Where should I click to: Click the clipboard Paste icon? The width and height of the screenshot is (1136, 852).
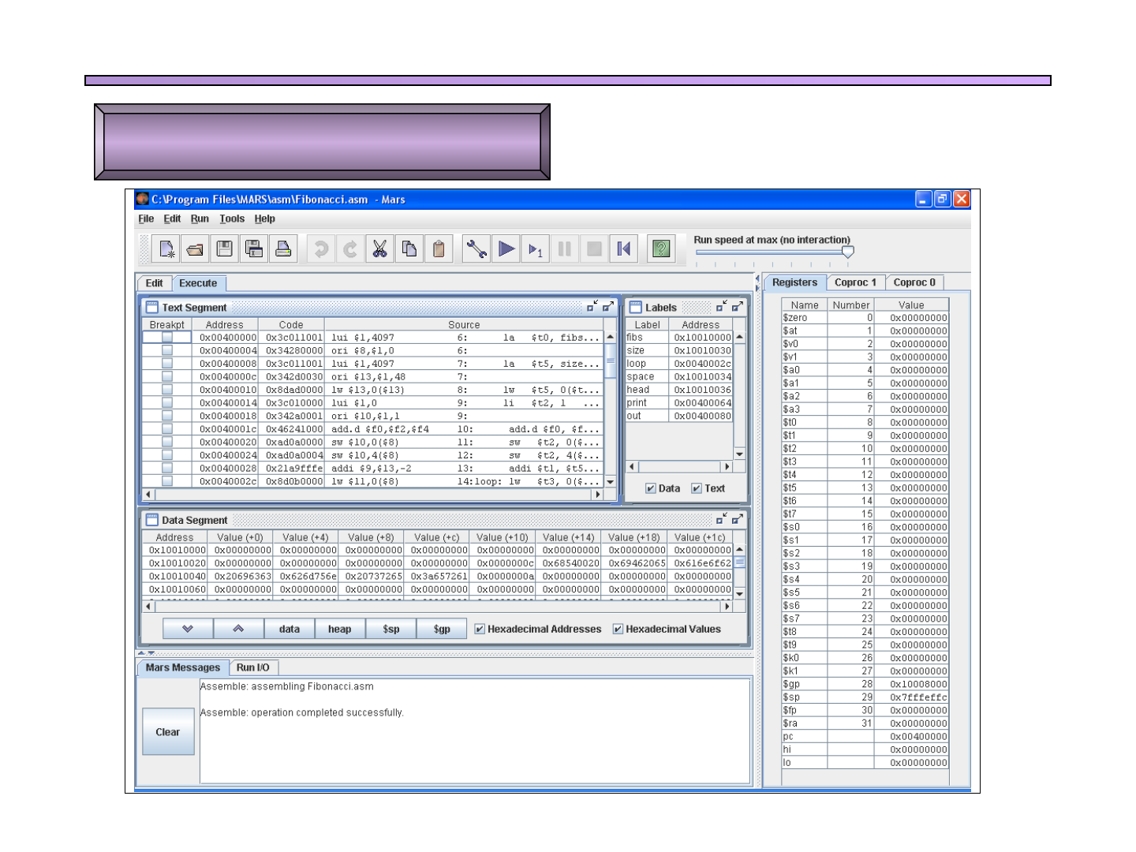439,249
